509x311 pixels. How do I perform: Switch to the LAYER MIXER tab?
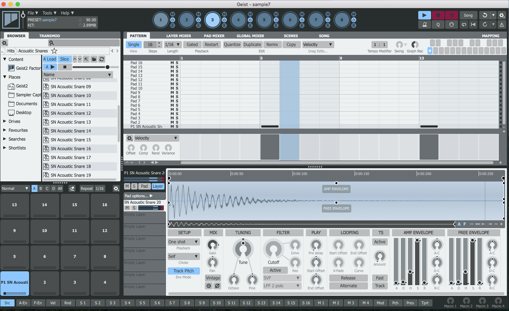179,36
